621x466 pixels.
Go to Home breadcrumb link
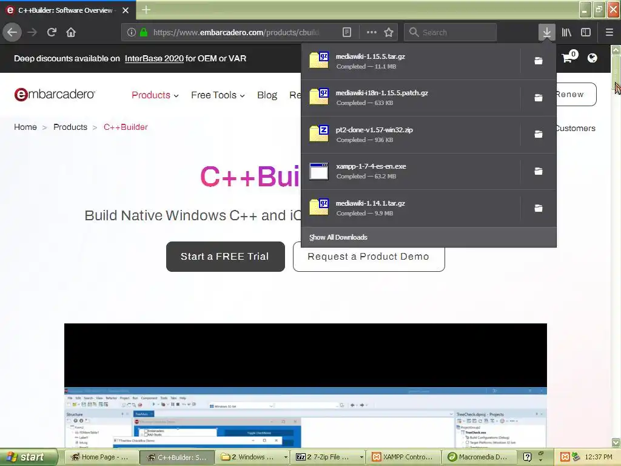(x=25, y=127)
